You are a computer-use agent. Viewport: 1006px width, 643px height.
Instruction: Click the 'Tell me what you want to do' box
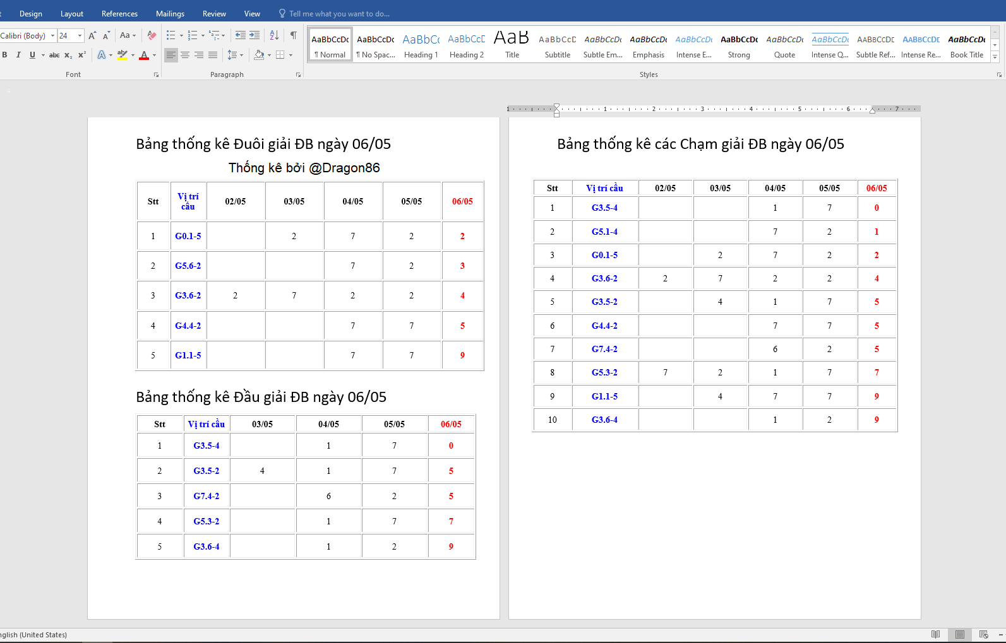(x=339, y=13)
